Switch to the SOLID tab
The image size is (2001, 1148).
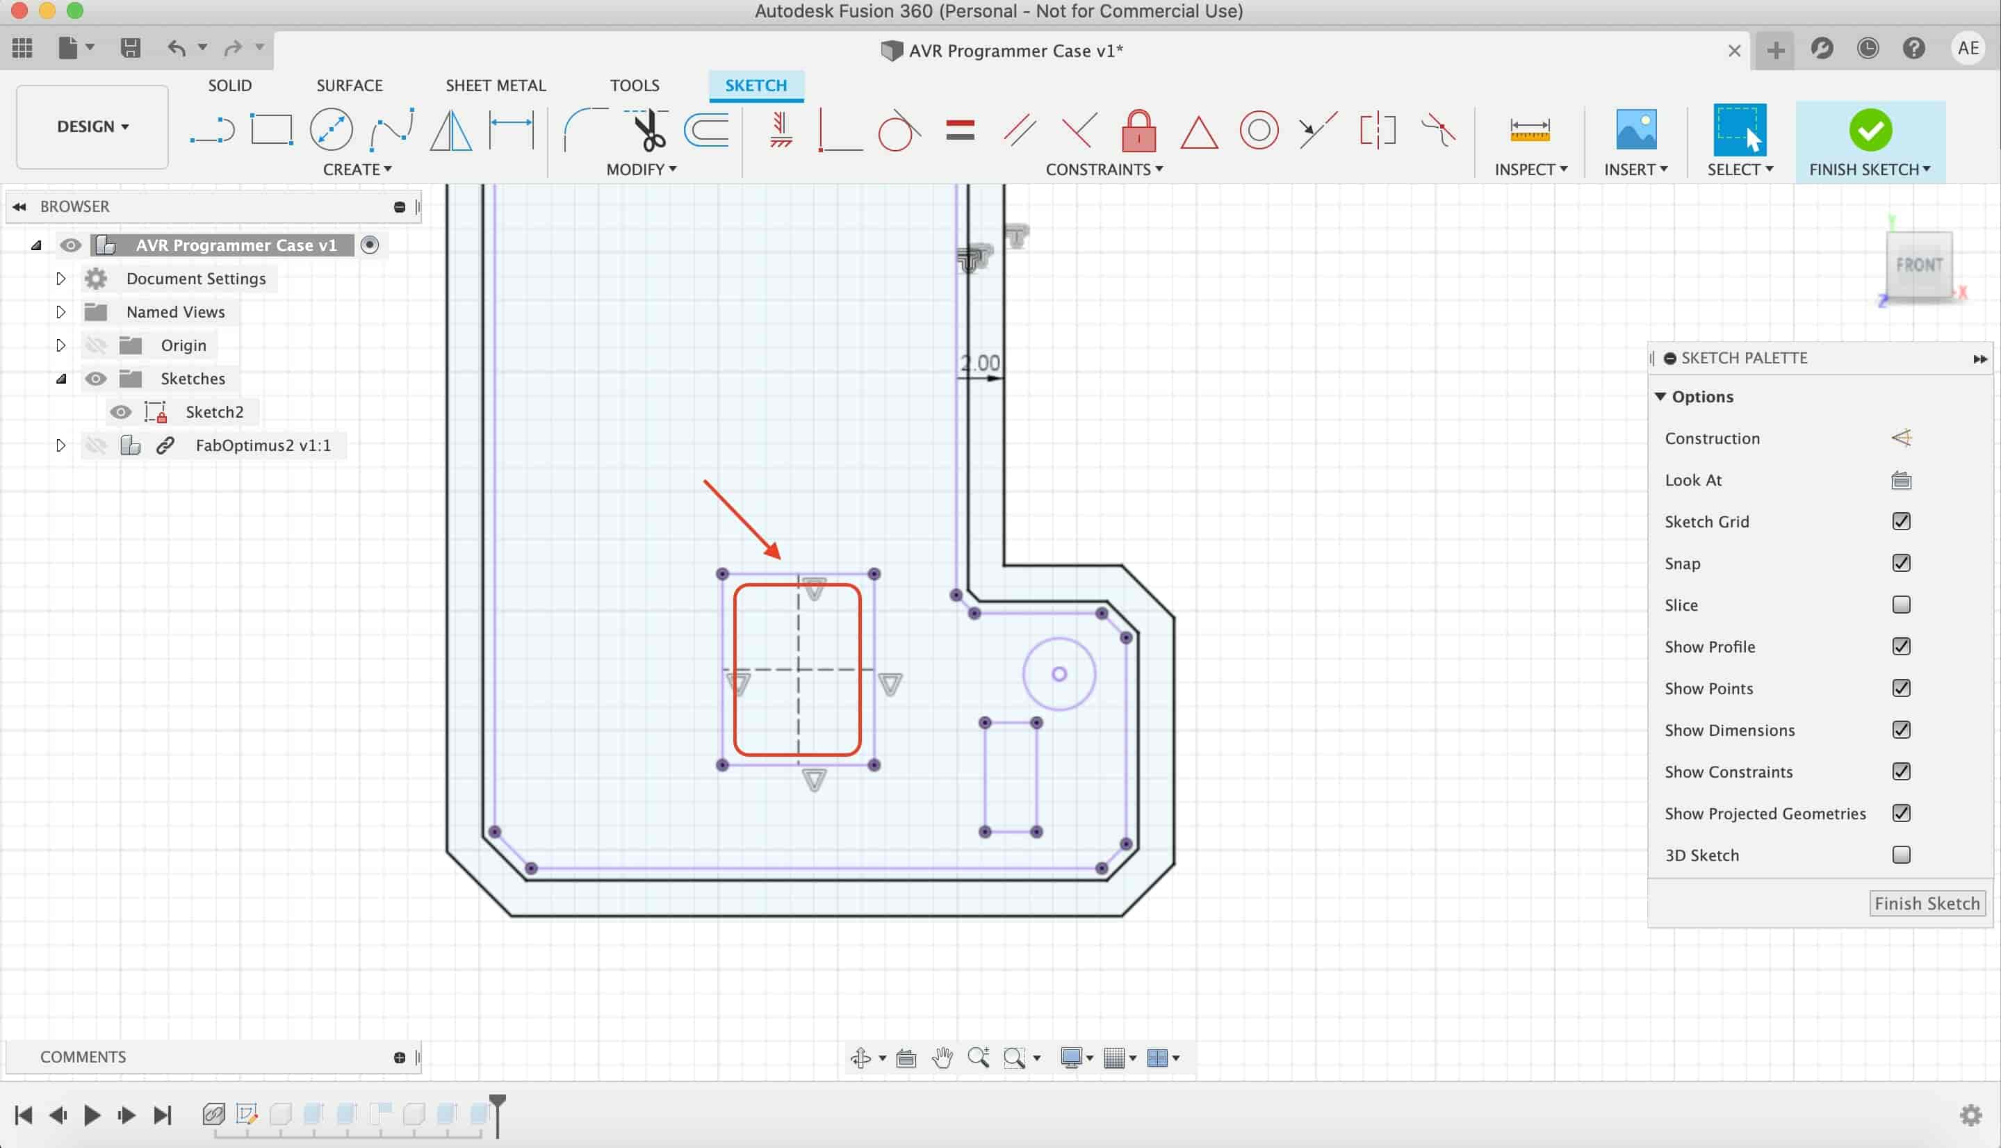[229, 85]
